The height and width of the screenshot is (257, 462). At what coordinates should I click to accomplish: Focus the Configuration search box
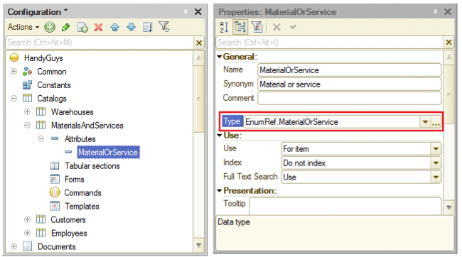click(100, 43)
